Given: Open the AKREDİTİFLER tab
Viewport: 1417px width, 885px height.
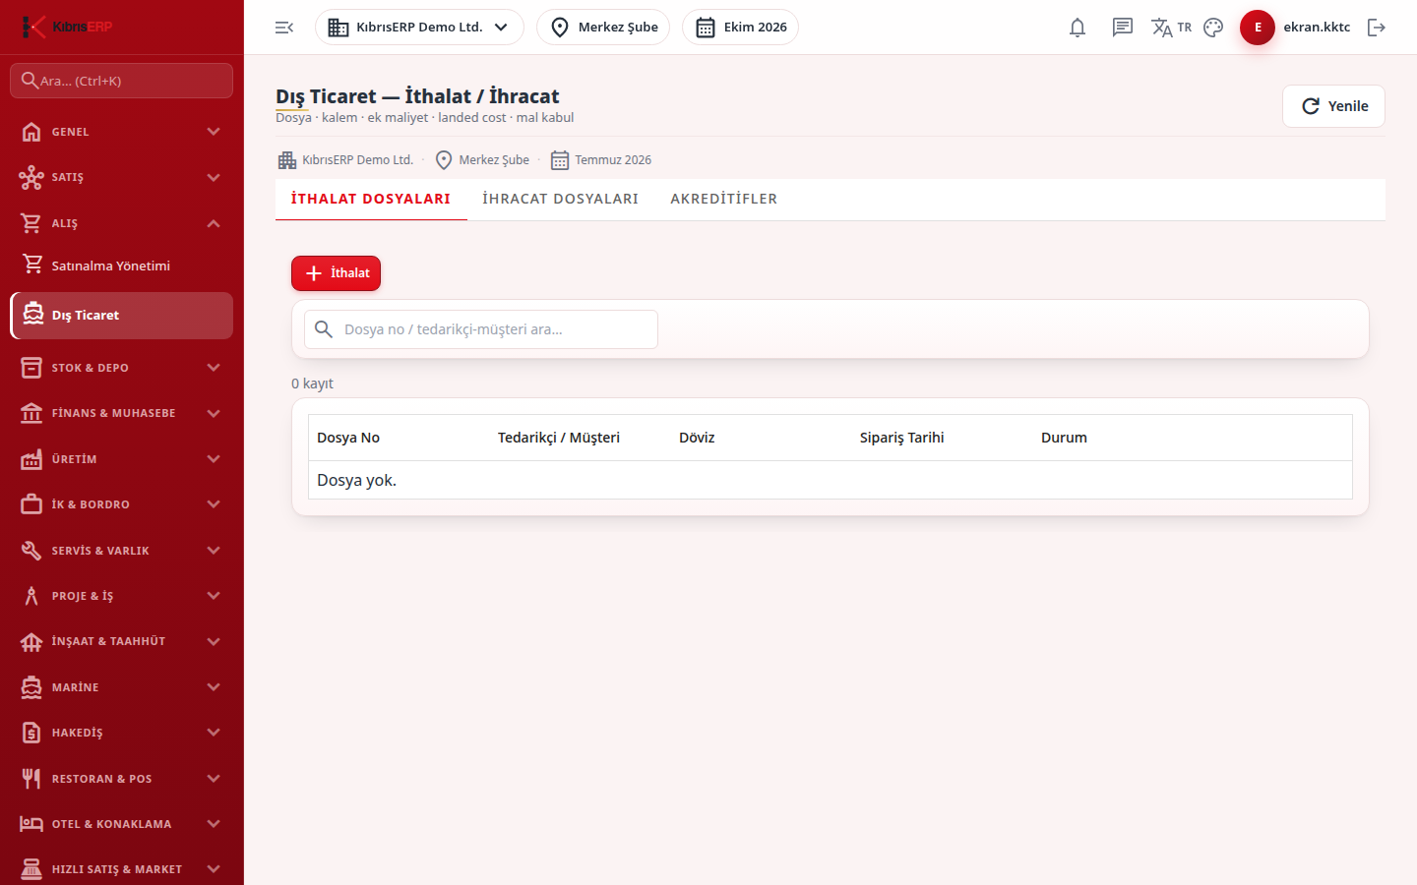Looking at the screenshot, I should 724,199.
